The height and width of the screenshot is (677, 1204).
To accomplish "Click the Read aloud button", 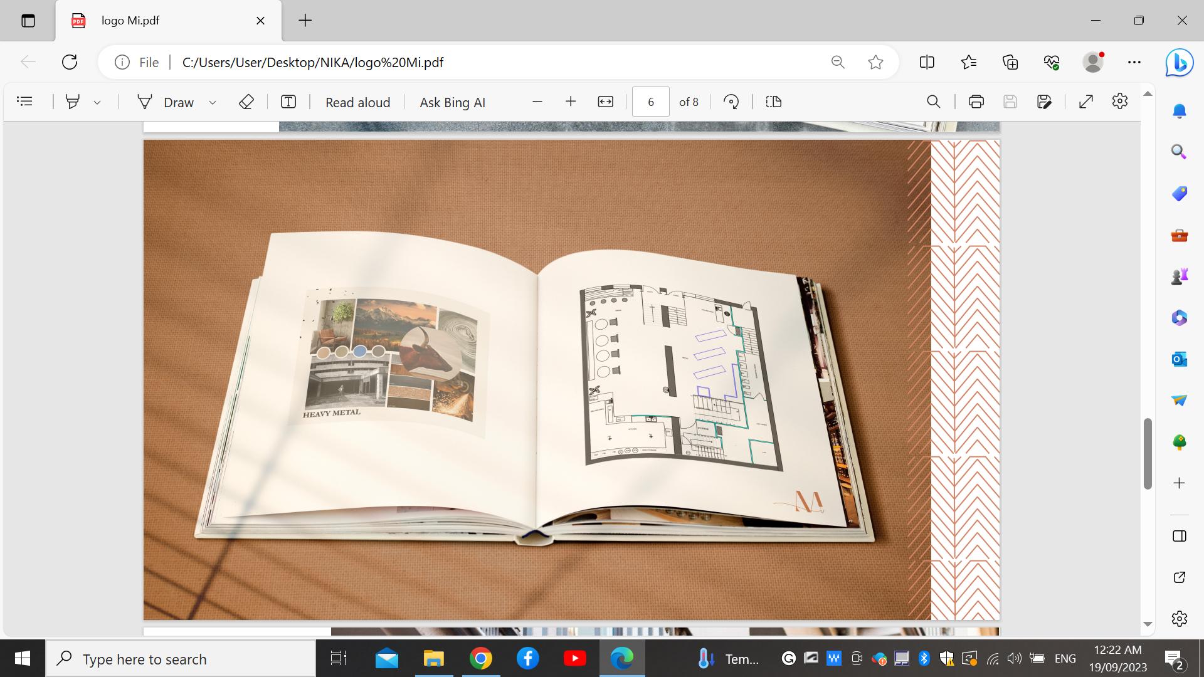I will [357, 102].
